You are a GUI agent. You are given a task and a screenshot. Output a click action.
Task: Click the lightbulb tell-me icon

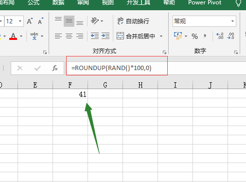(x=238, y=3)
